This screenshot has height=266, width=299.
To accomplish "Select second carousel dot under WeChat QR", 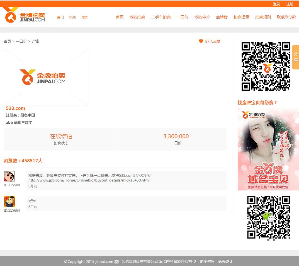I will pos(274,240).
